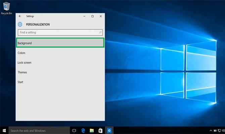Click the Personalization gear icon

pos(20,24)
